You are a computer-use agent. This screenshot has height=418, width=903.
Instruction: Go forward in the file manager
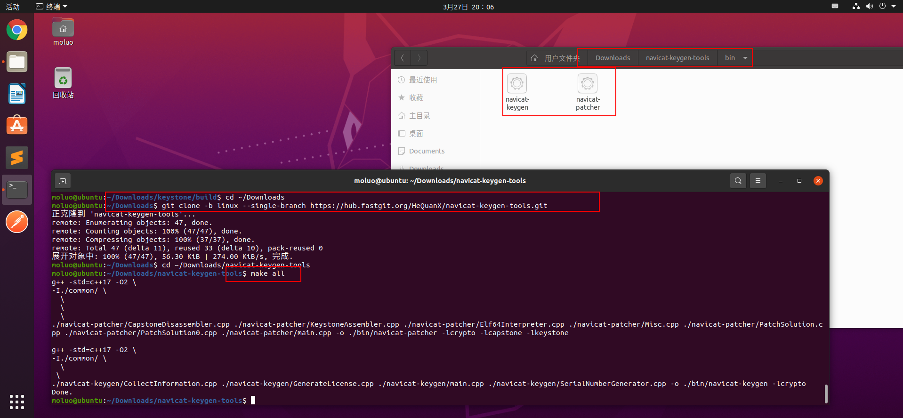[x=419, y=58]
